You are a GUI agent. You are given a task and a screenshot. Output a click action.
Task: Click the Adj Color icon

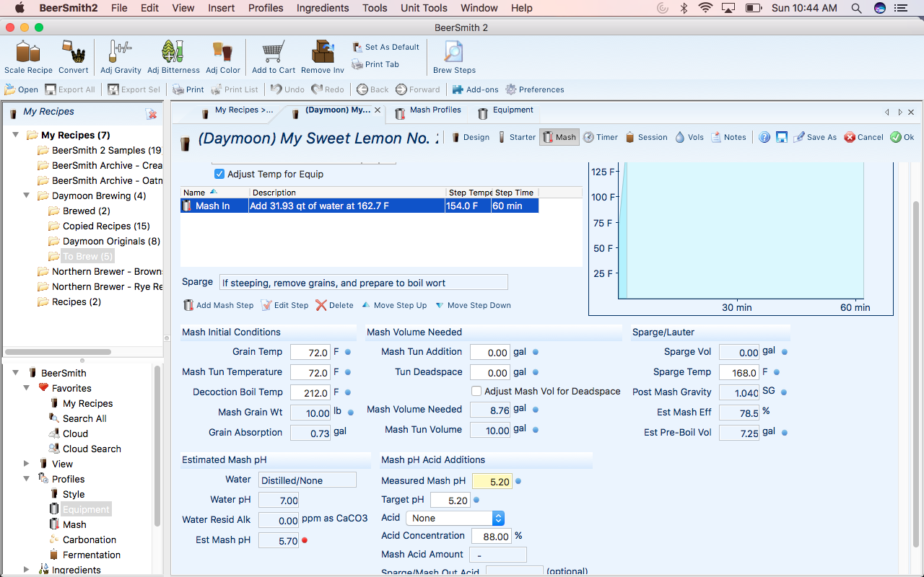(222, 57)
